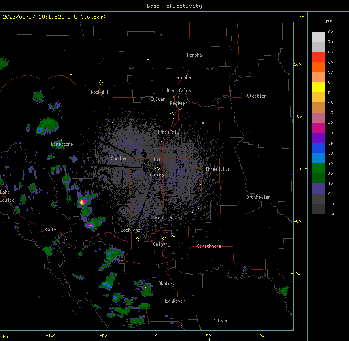The height and width of the screenshot is (341, 349).
Task: Click the Banff label
Action: (50, 230)
